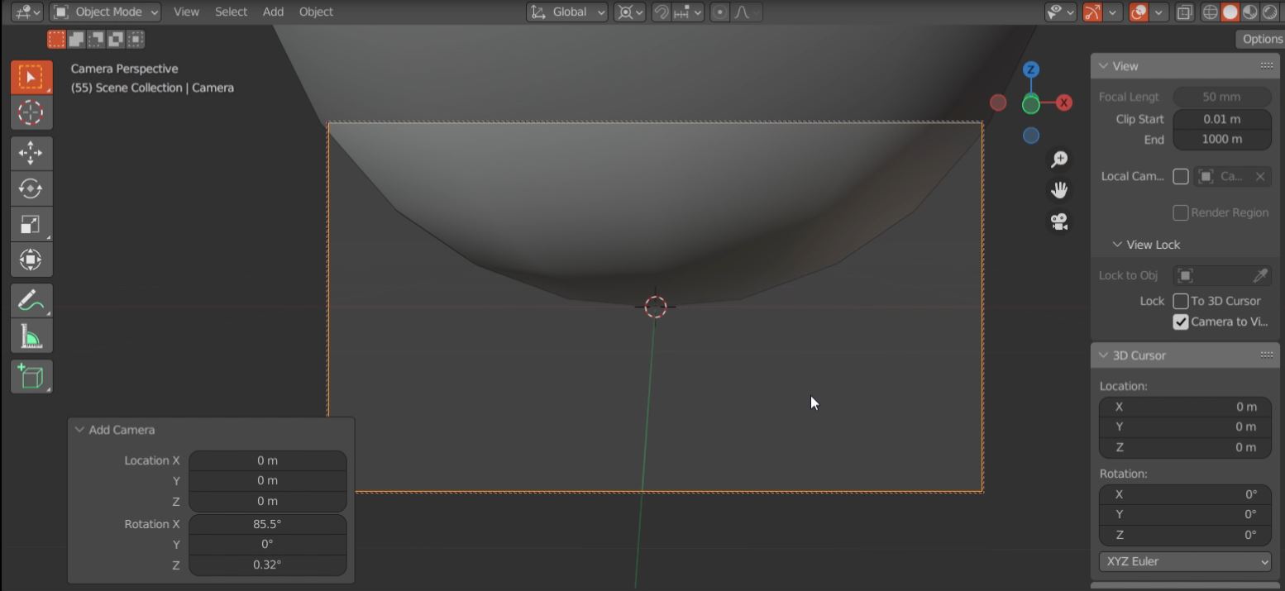Open the XYZ Euler rotation order dropdown
Viewport: 1285px width, 591px height.
pyautogui.click(x=1184, y=561)
